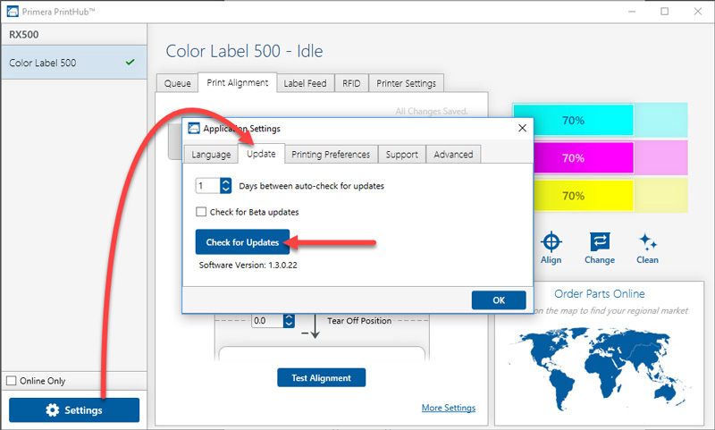Screen dimensions: 715x430
Task: Click the days between auto-check number field
Action: coord(208,186)
